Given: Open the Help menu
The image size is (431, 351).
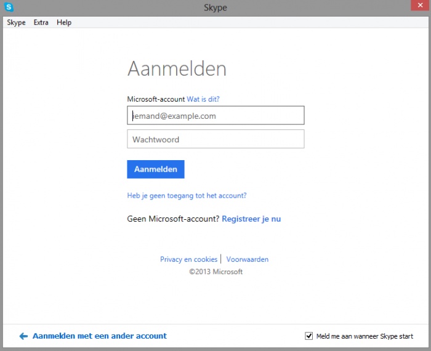Looking at the screenshot, I should 64,23.
